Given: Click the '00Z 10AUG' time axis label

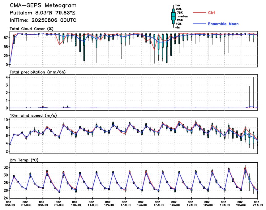Looking at the screenshot, I should pyautogui.click(x=76, y=204).
